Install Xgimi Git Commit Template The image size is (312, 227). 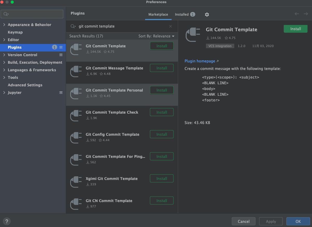162,179
